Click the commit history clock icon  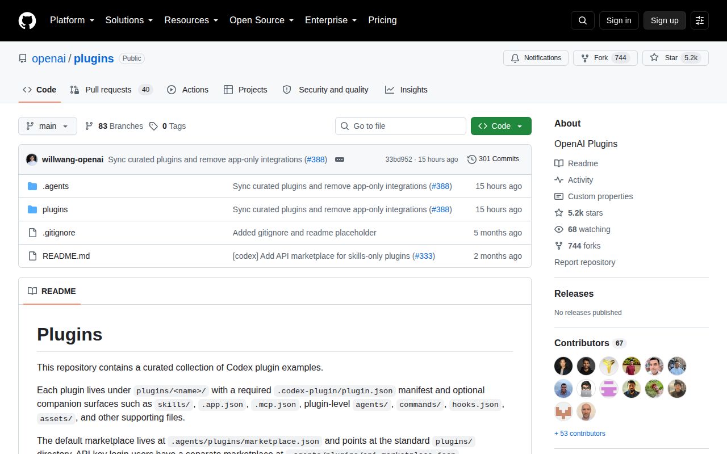(471, 159)
